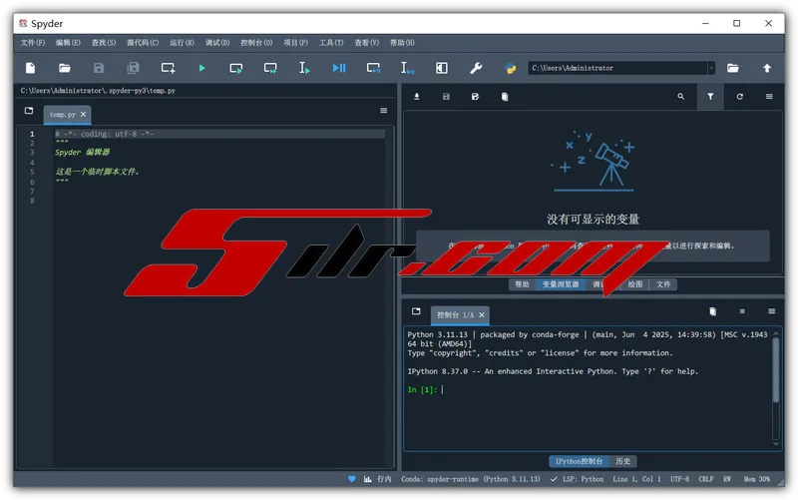
Task: Maximize the current pane
Action: [x=442, y=68]
